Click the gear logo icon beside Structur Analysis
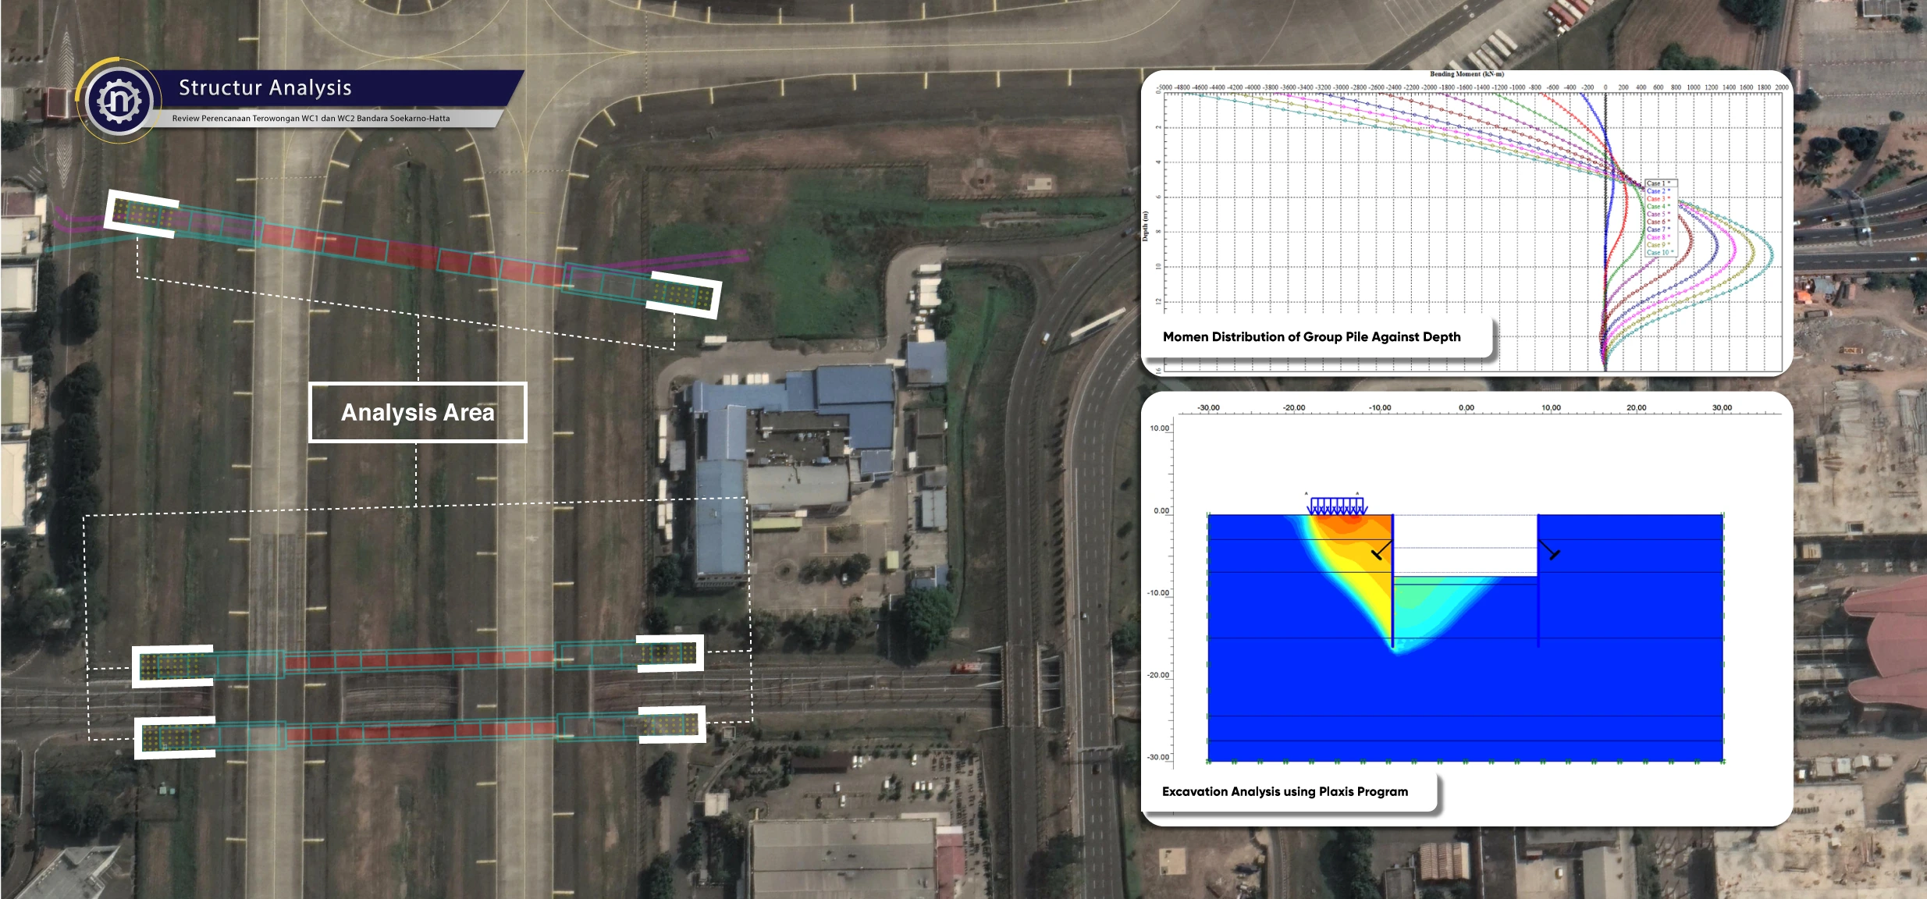Screen dimensions: 1927x899 point(119,101)
